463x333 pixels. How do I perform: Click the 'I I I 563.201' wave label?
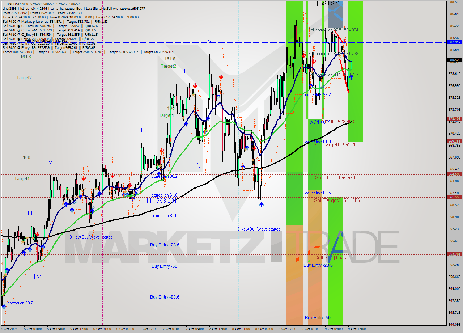tap(162, 200)
